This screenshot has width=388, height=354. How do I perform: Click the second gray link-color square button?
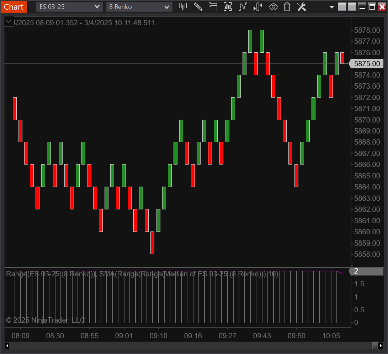352,7
